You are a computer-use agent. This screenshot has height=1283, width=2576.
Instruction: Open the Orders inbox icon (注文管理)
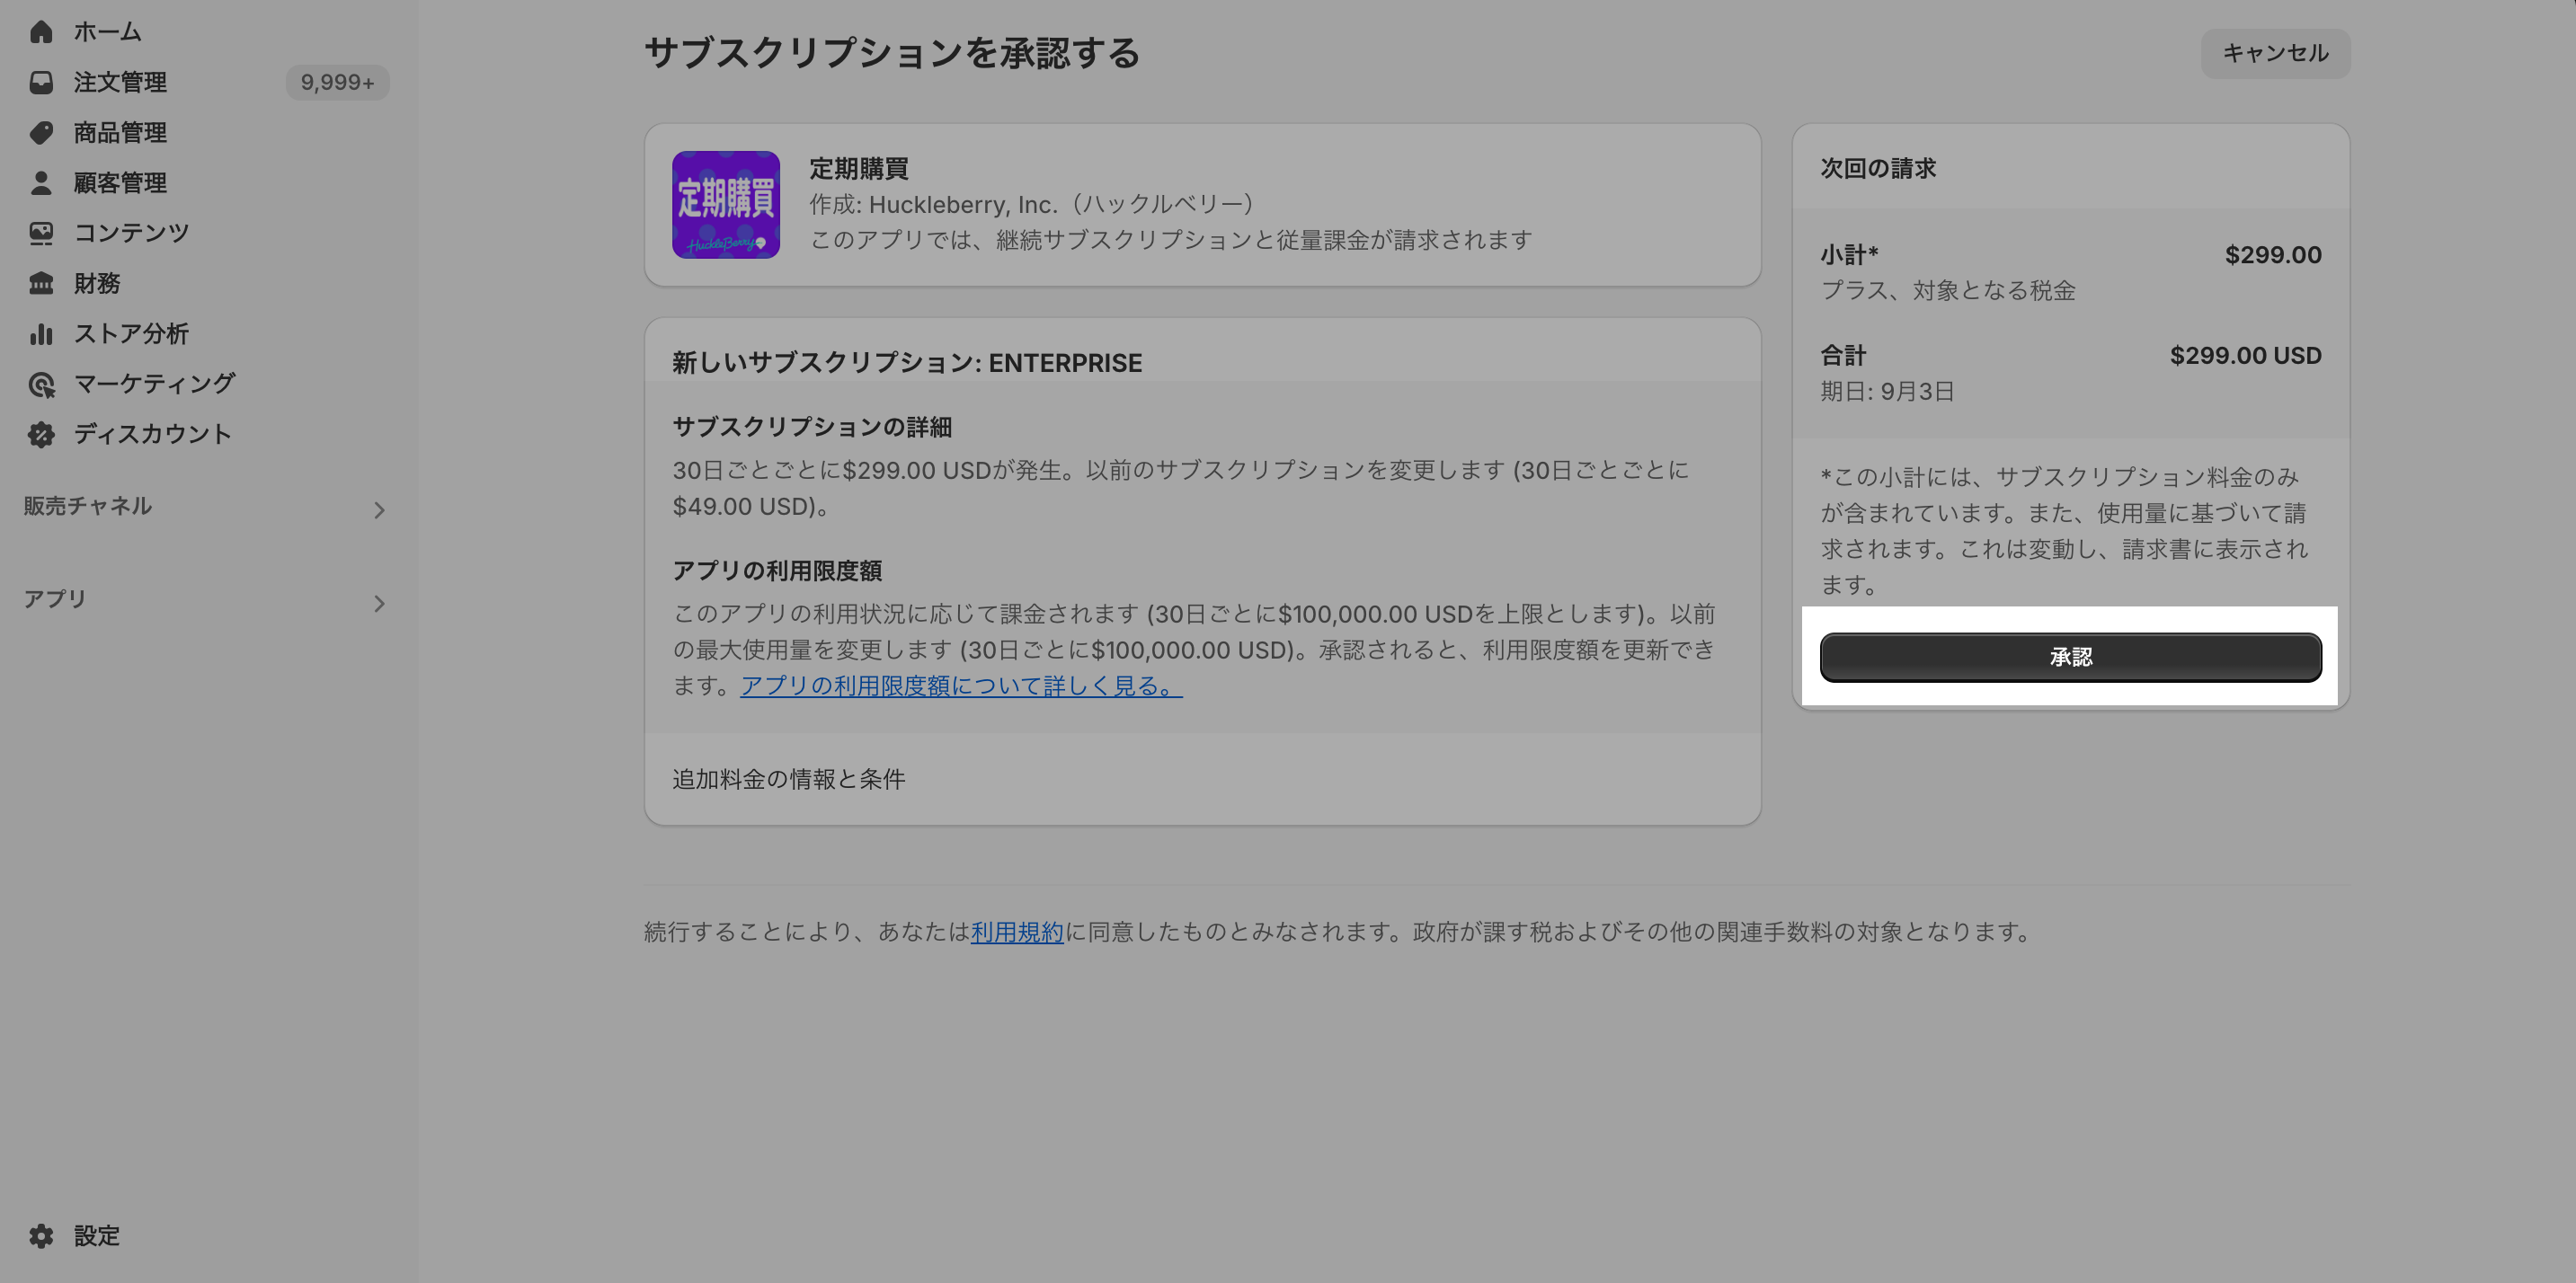tap(41, 82)
